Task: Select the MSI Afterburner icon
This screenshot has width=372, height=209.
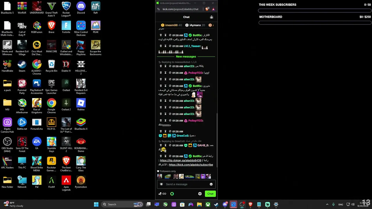Action: coord(22,106)
